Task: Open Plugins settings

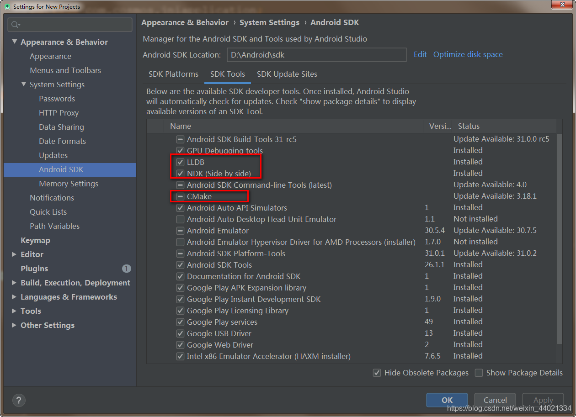Action: 34,269
